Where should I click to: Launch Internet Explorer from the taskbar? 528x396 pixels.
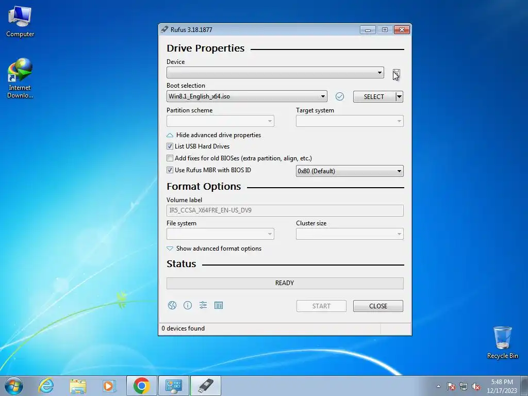click(x=46, y=386)
